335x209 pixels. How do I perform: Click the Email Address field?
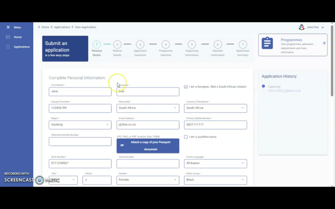[x=148, y=125]
